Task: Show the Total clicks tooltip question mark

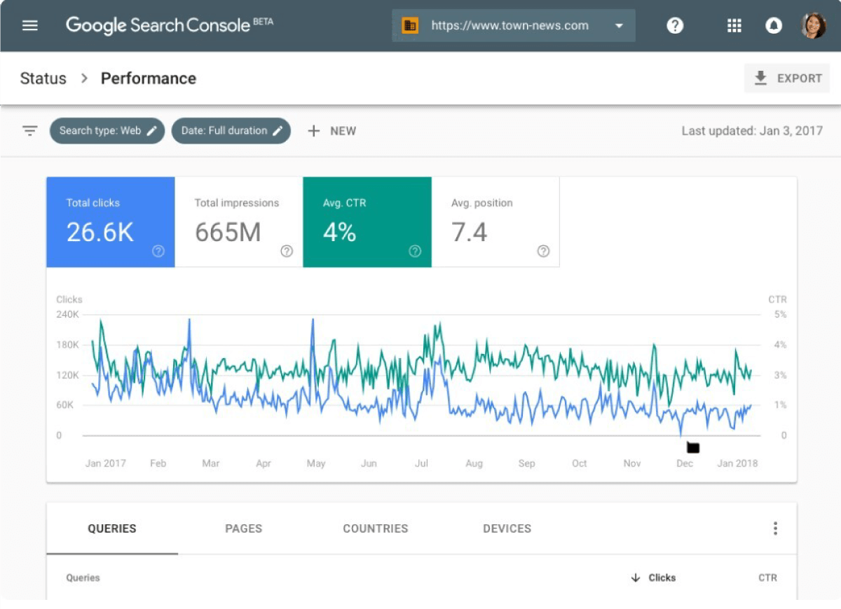Action: coord(158,250)
